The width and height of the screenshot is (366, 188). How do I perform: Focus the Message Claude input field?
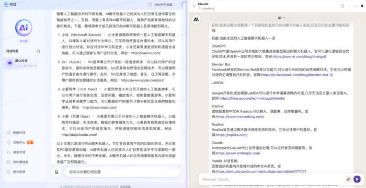[272, 179]
